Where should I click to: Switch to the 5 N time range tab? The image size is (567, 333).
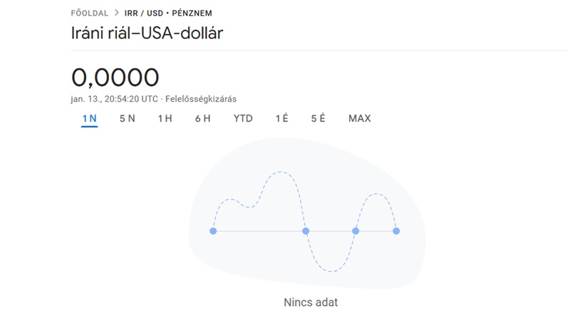tap(127, 118)
